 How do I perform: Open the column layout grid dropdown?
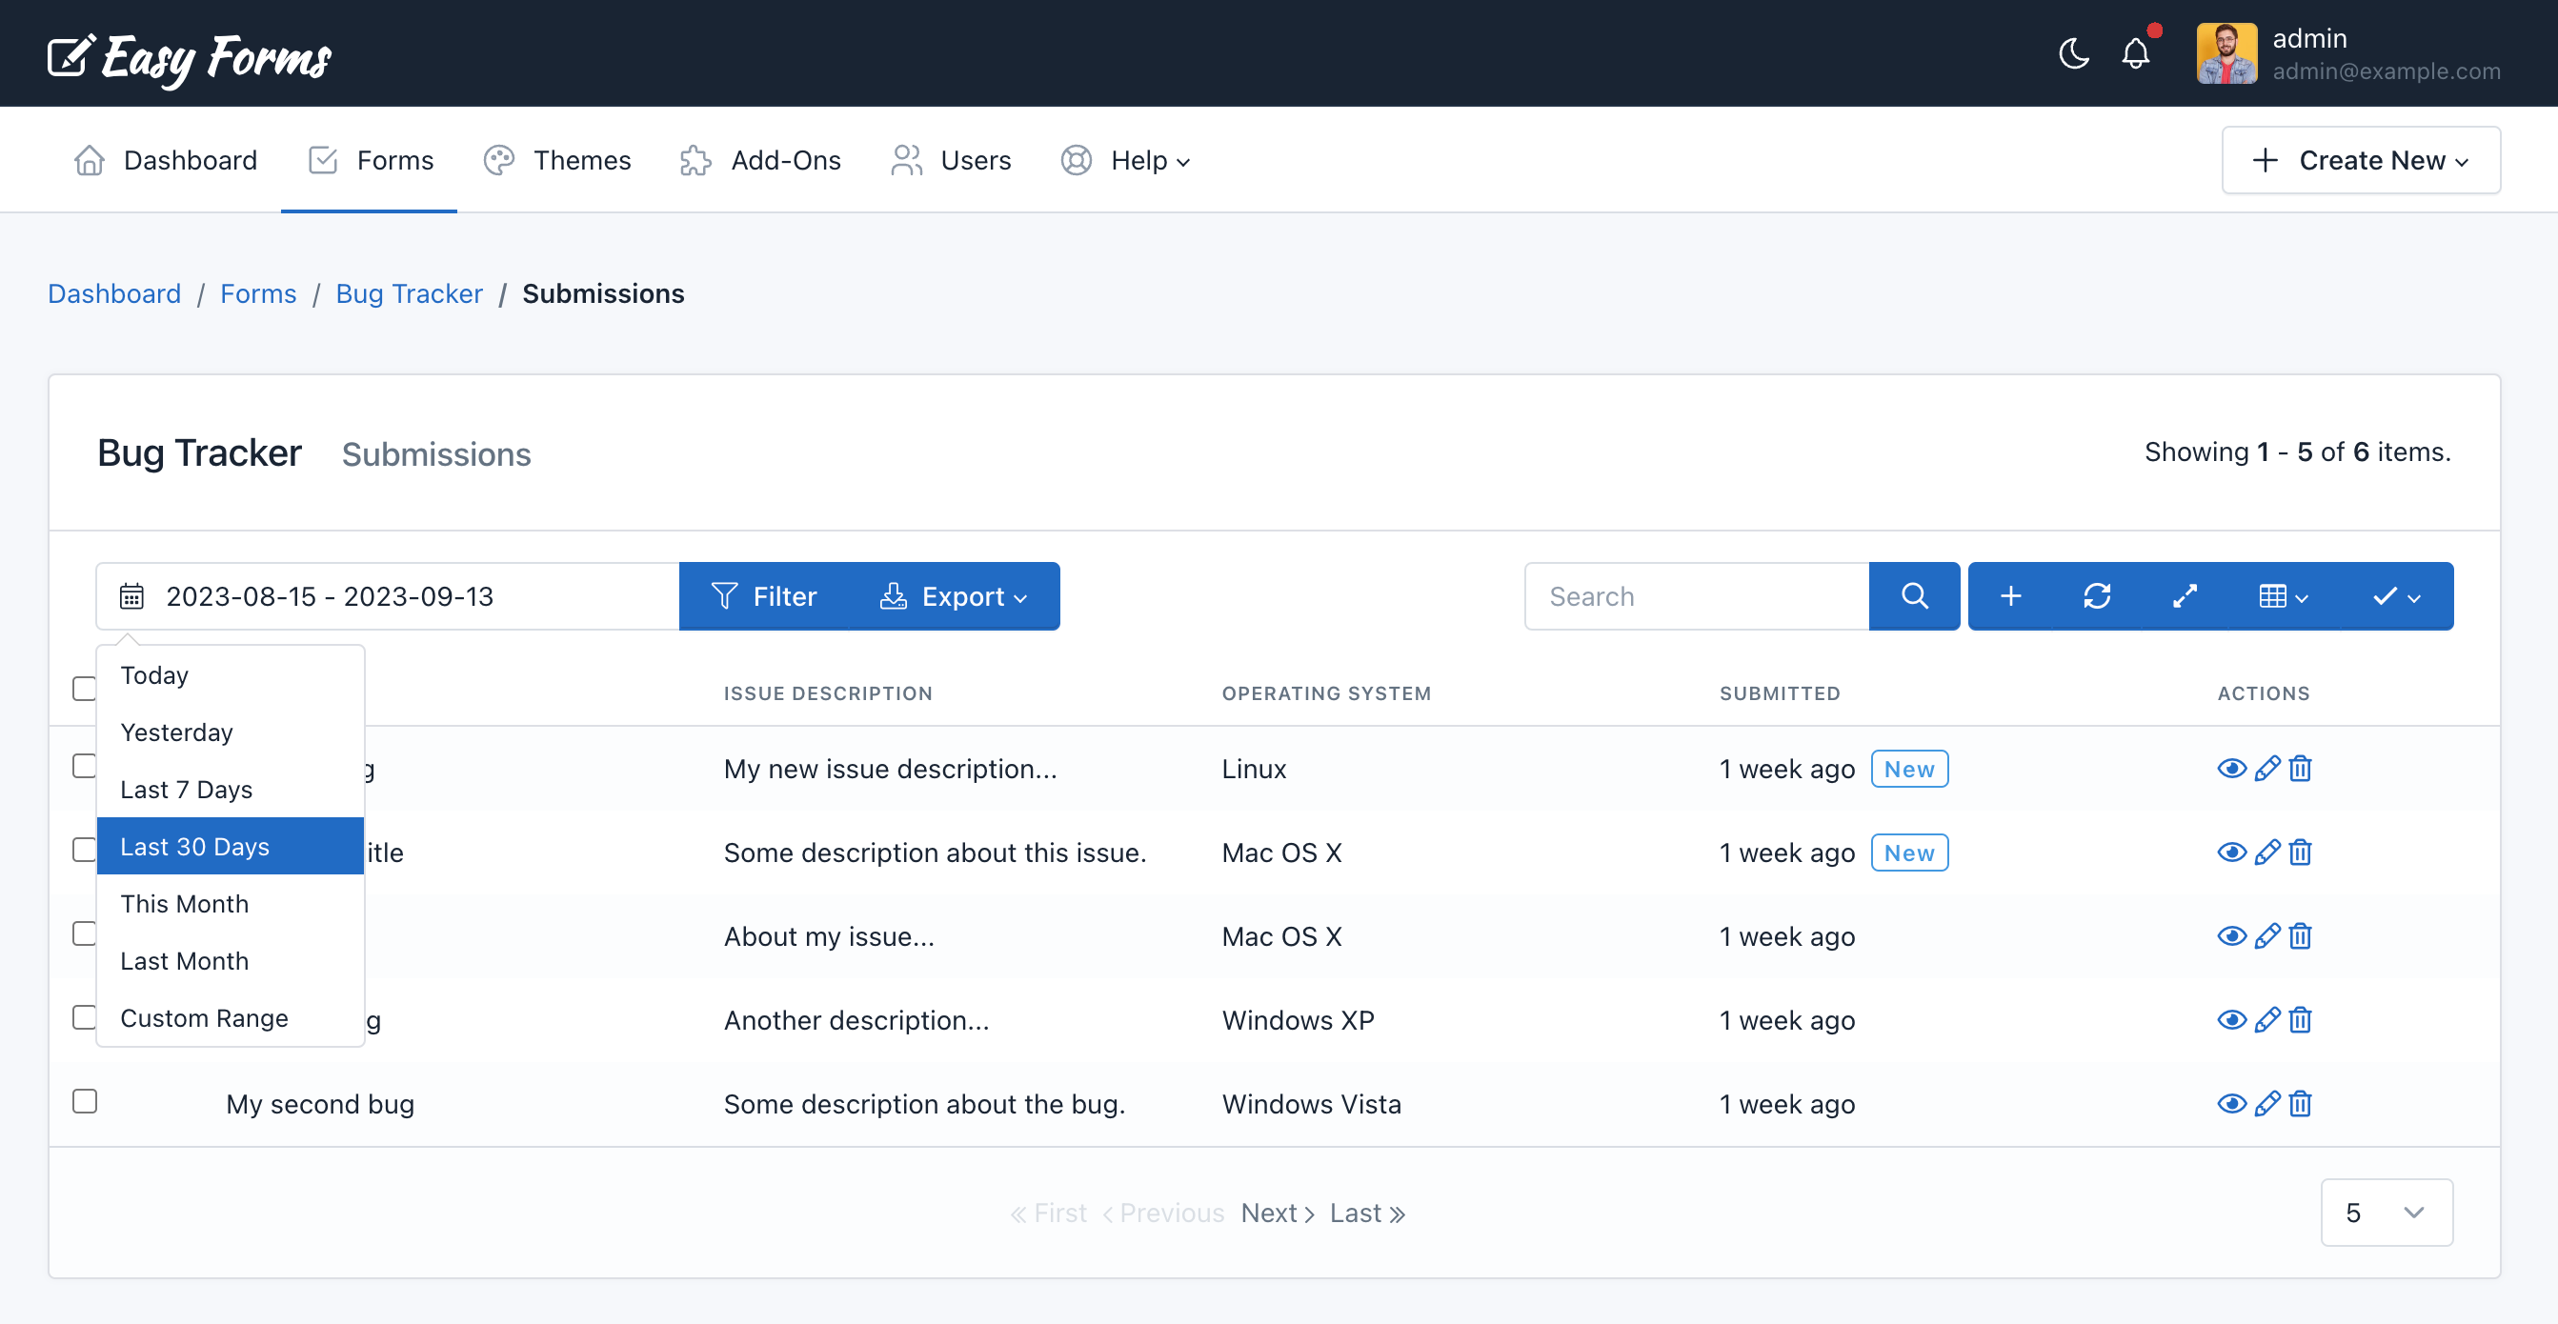pyautogui.click(x=2281, y=595)
